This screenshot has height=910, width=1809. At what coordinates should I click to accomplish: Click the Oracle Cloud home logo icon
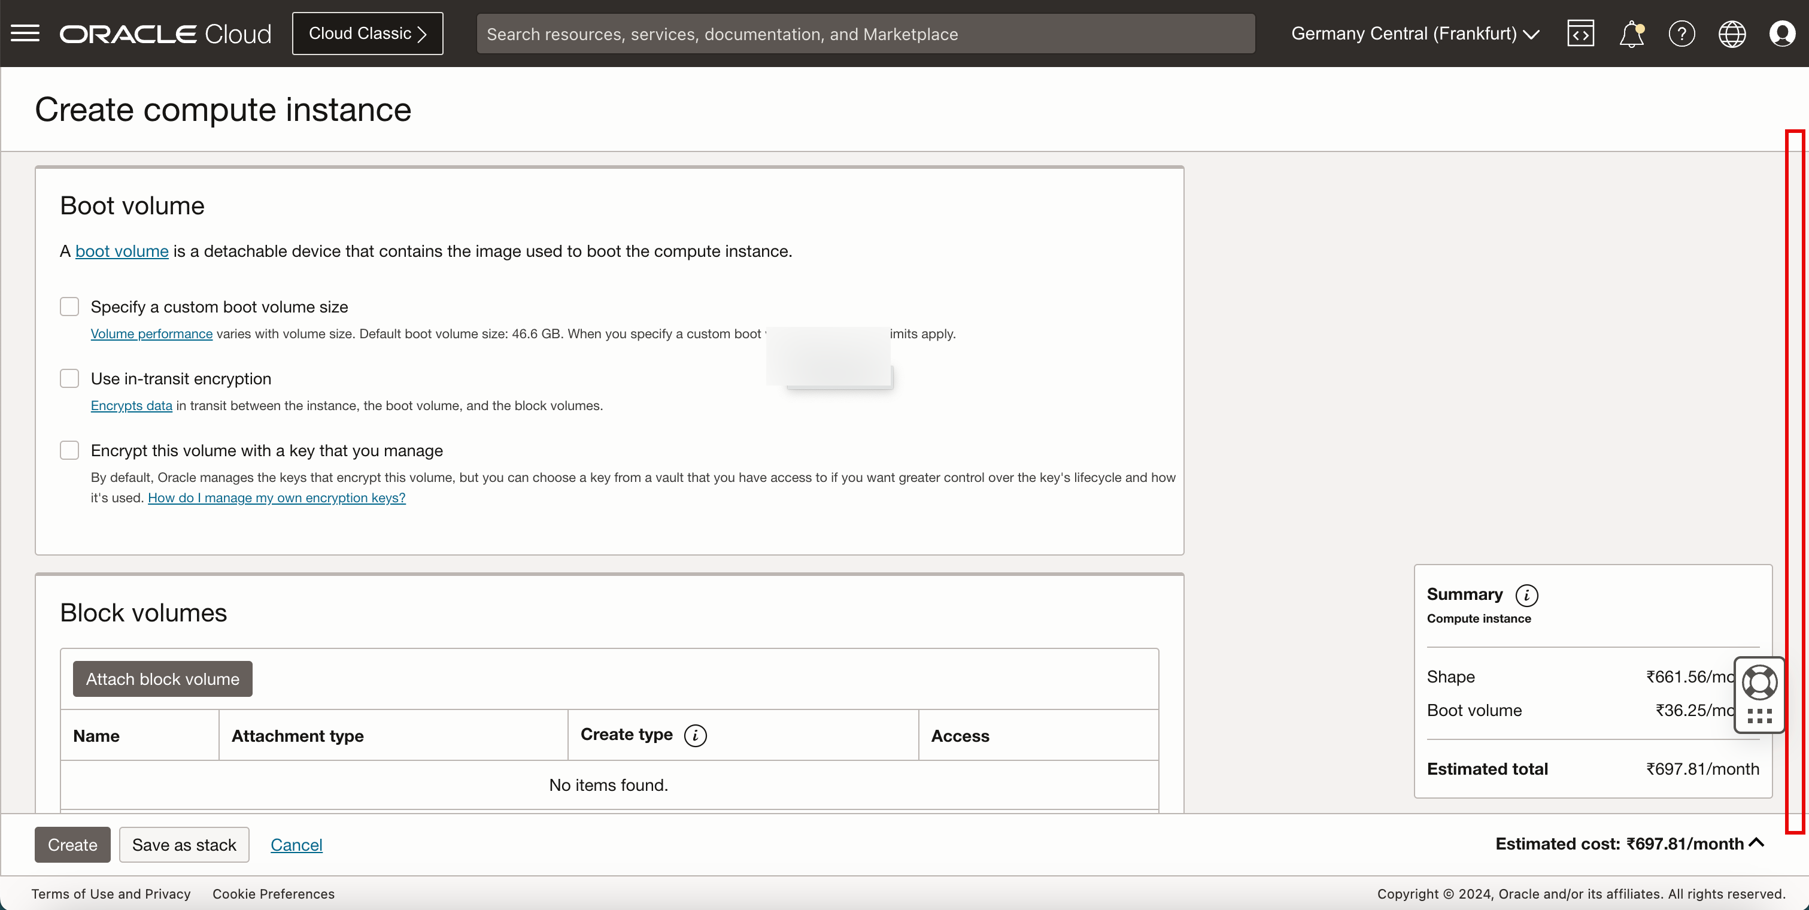pos(166,32)
